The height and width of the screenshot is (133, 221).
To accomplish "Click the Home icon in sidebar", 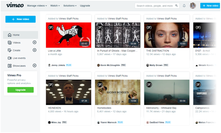I will coord(10,35).
